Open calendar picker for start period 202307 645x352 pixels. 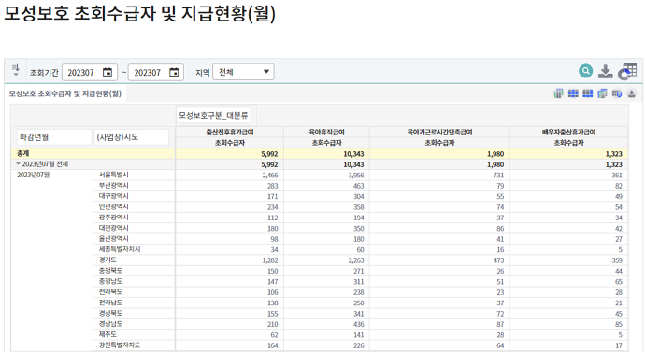(107, 72)
